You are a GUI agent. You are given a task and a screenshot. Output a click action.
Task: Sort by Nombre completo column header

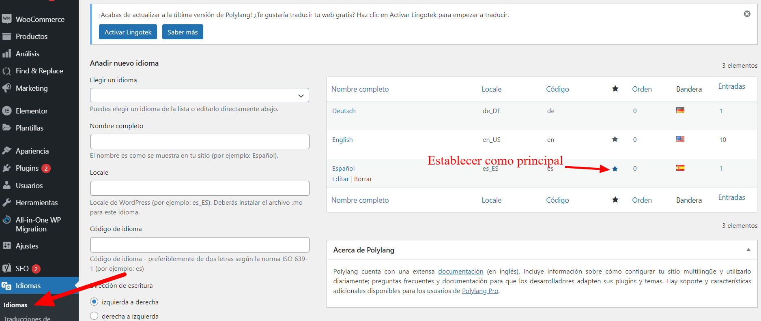tap(360, 89)
